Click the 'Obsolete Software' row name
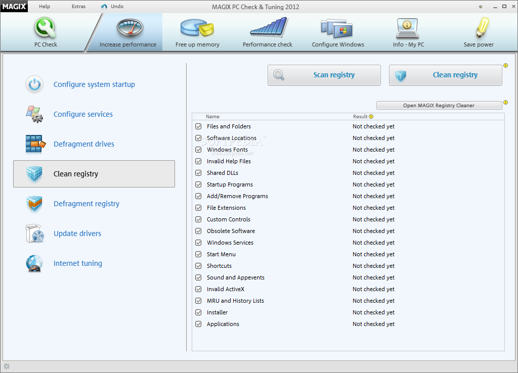518x373 pixels. [x=231, y=231]
